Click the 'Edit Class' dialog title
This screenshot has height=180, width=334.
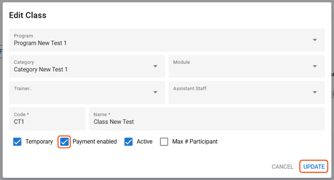tap(28, 15)
